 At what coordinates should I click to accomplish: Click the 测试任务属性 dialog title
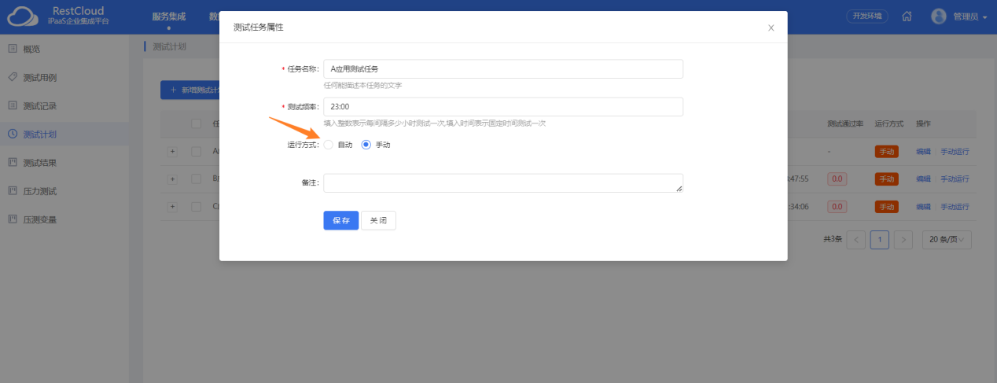click(x=259, y=28)
